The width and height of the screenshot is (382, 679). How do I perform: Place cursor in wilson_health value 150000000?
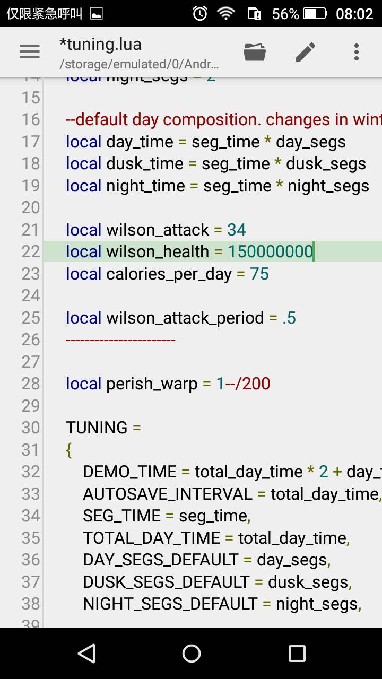pyautogui.click(x=271, y=251)
